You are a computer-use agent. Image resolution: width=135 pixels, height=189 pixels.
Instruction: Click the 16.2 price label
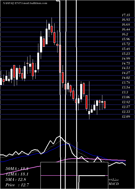point(125,34)
